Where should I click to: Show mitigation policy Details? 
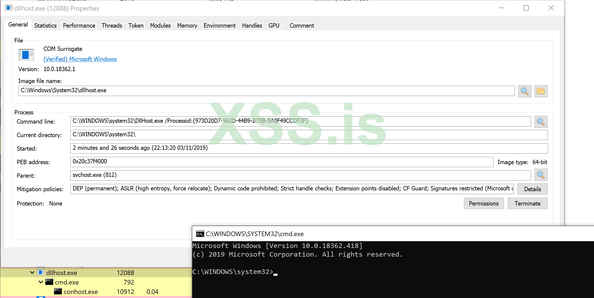coord(532,189)
